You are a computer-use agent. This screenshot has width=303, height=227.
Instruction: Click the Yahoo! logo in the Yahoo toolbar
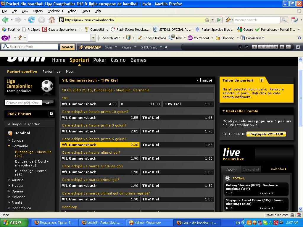click(x=6, y=38)
